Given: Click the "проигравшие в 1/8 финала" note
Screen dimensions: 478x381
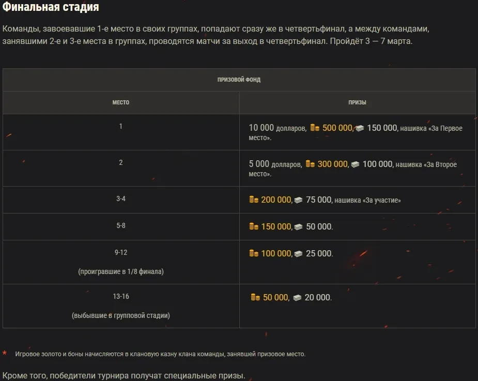Looking at the screenshot, I should [x=121, y=271].
